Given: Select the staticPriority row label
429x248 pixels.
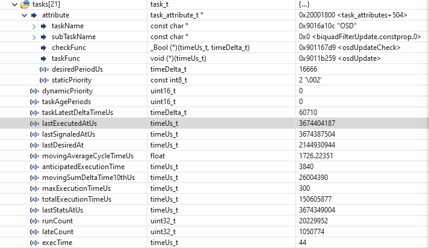Looking at the screenshot, I should click(x=72, y=80).
